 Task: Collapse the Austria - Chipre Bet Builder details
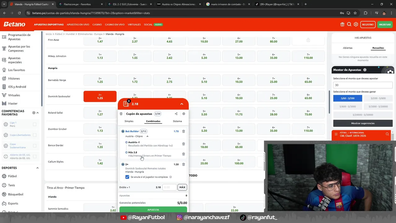click(x=147, y=136)
